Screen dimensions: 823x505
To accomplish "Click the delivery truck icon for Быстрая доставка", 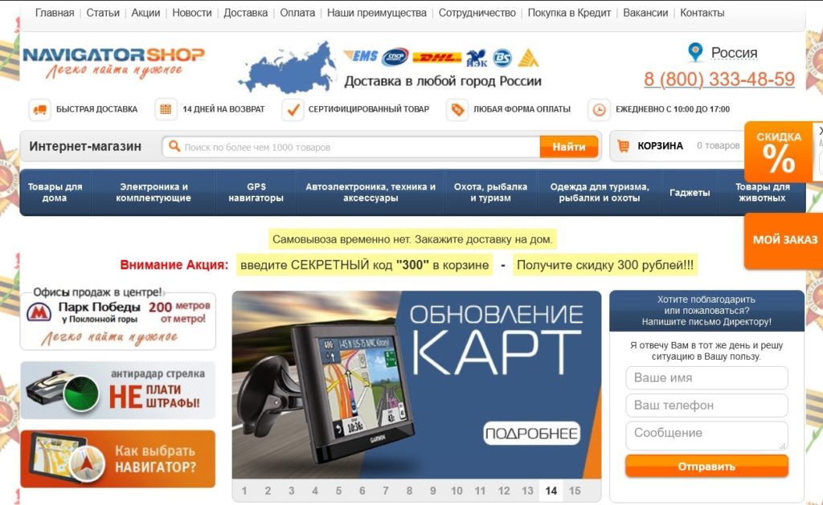I will pyautogui.click(x=39, y=110).
